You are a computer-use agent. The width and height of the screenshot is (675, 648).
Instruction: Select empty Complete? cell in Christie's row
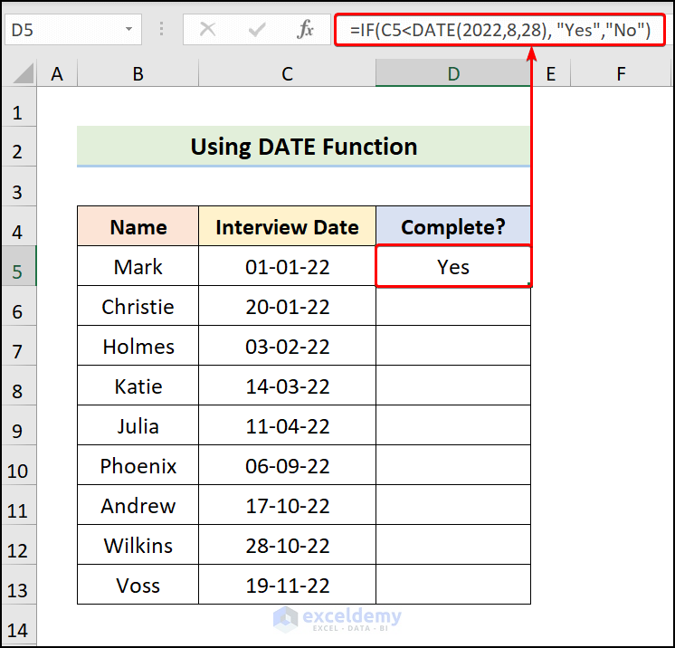click(453, 306)
